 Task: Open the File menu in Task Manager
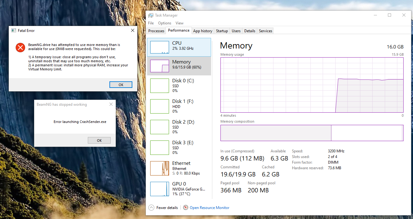151,23
